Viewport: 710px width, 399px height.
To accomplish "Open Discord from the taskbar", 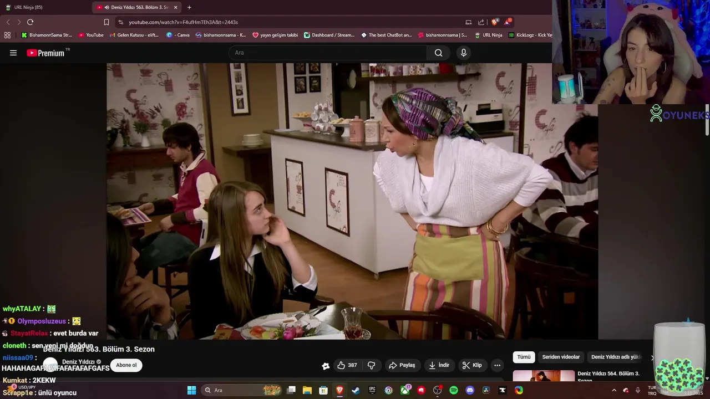I will [470, 390].
